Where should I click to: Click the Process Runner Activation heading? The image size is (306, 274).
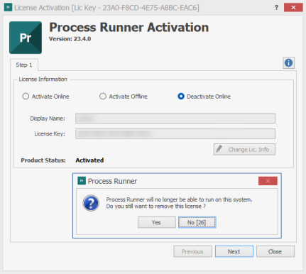[x=129, y=27]
